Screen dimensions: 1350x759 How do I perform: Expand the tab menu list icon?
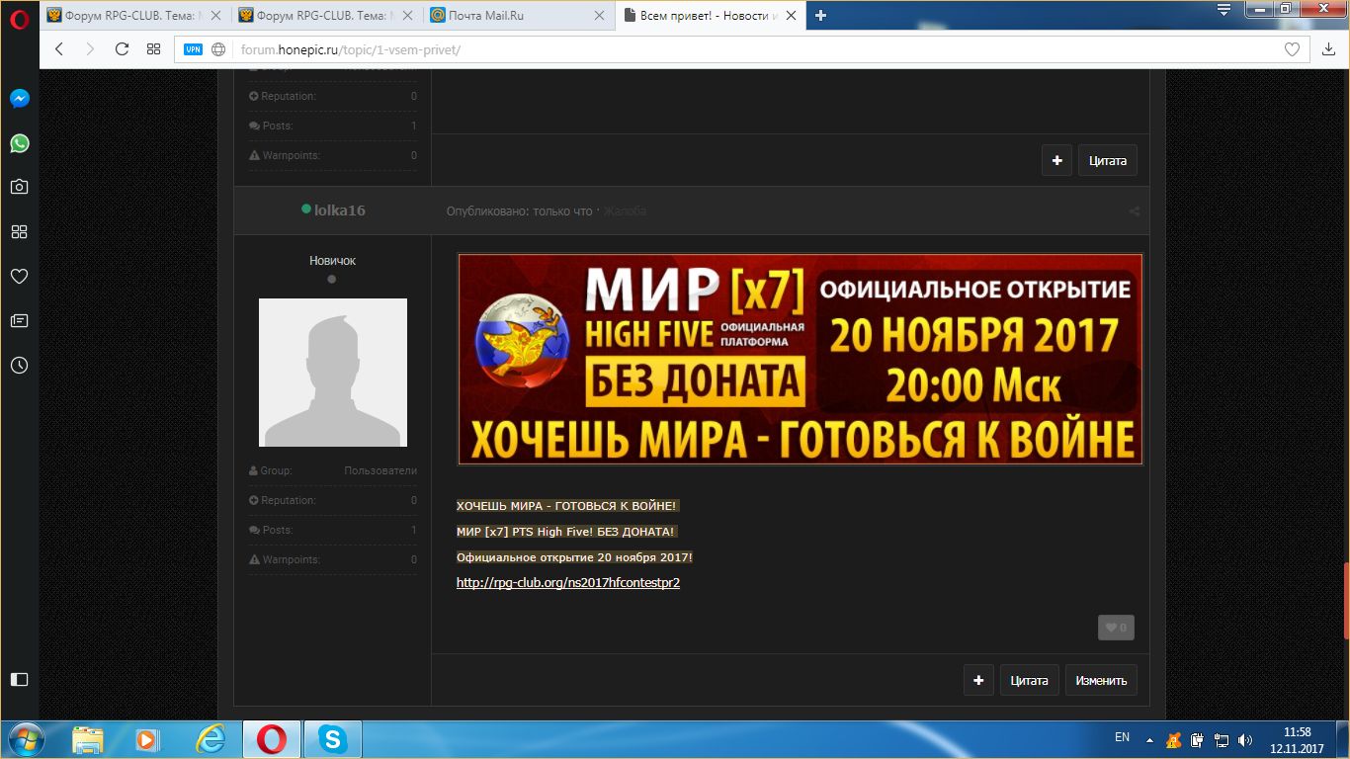[x=1223, y=11]
